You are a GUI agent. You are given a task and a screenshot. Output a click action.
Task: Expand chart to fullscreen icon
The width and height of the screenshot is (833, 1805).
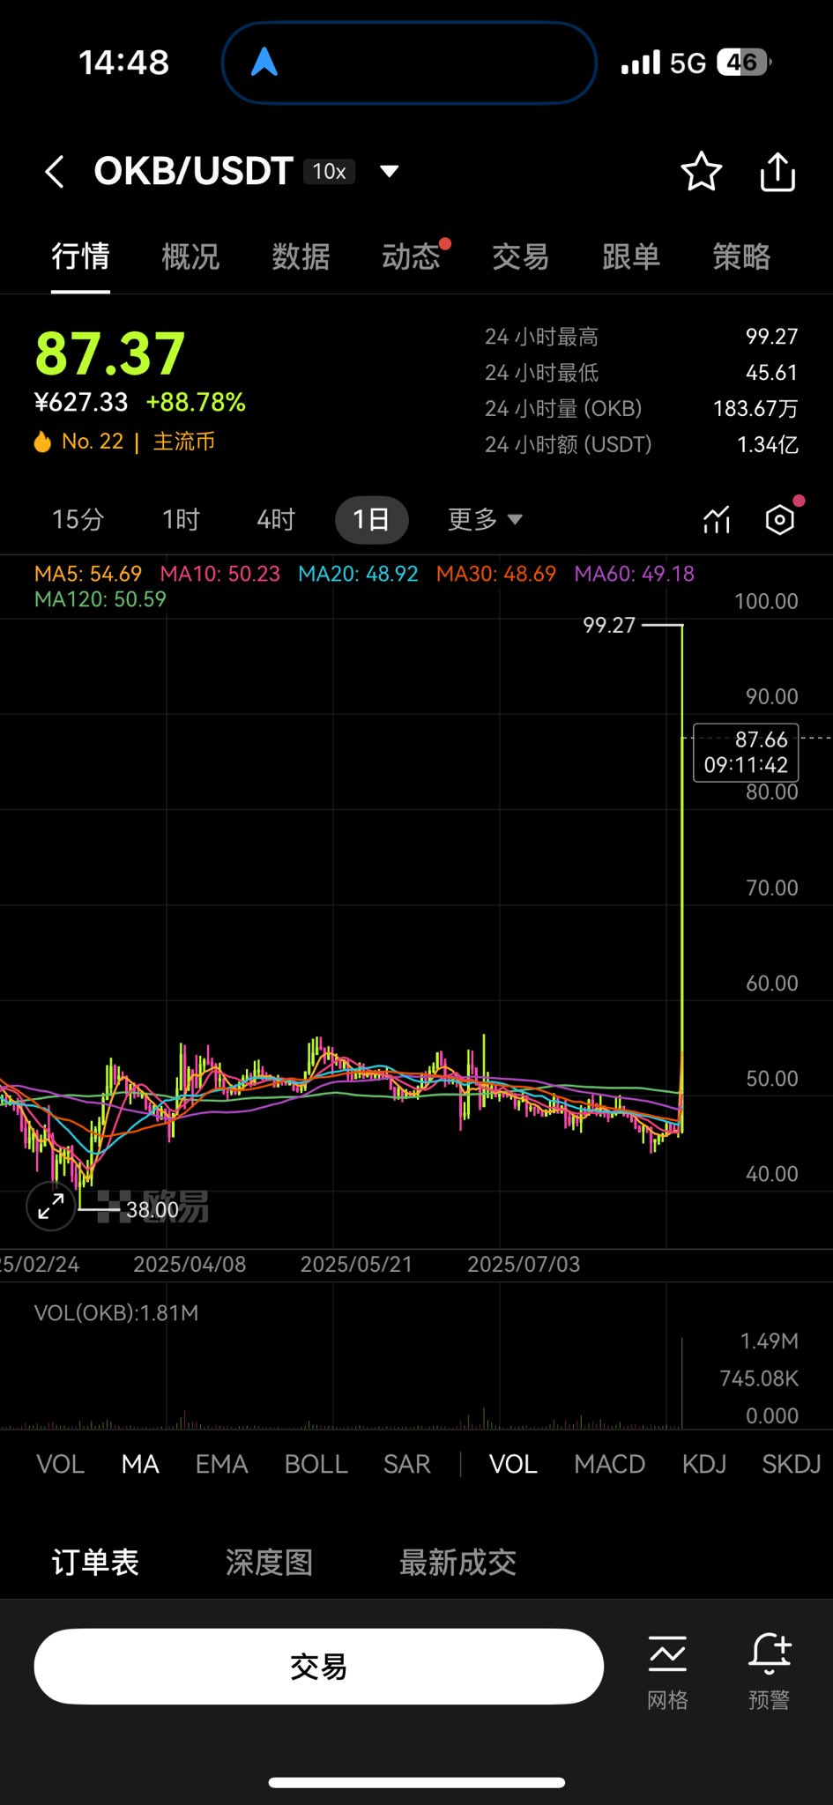51,1206
